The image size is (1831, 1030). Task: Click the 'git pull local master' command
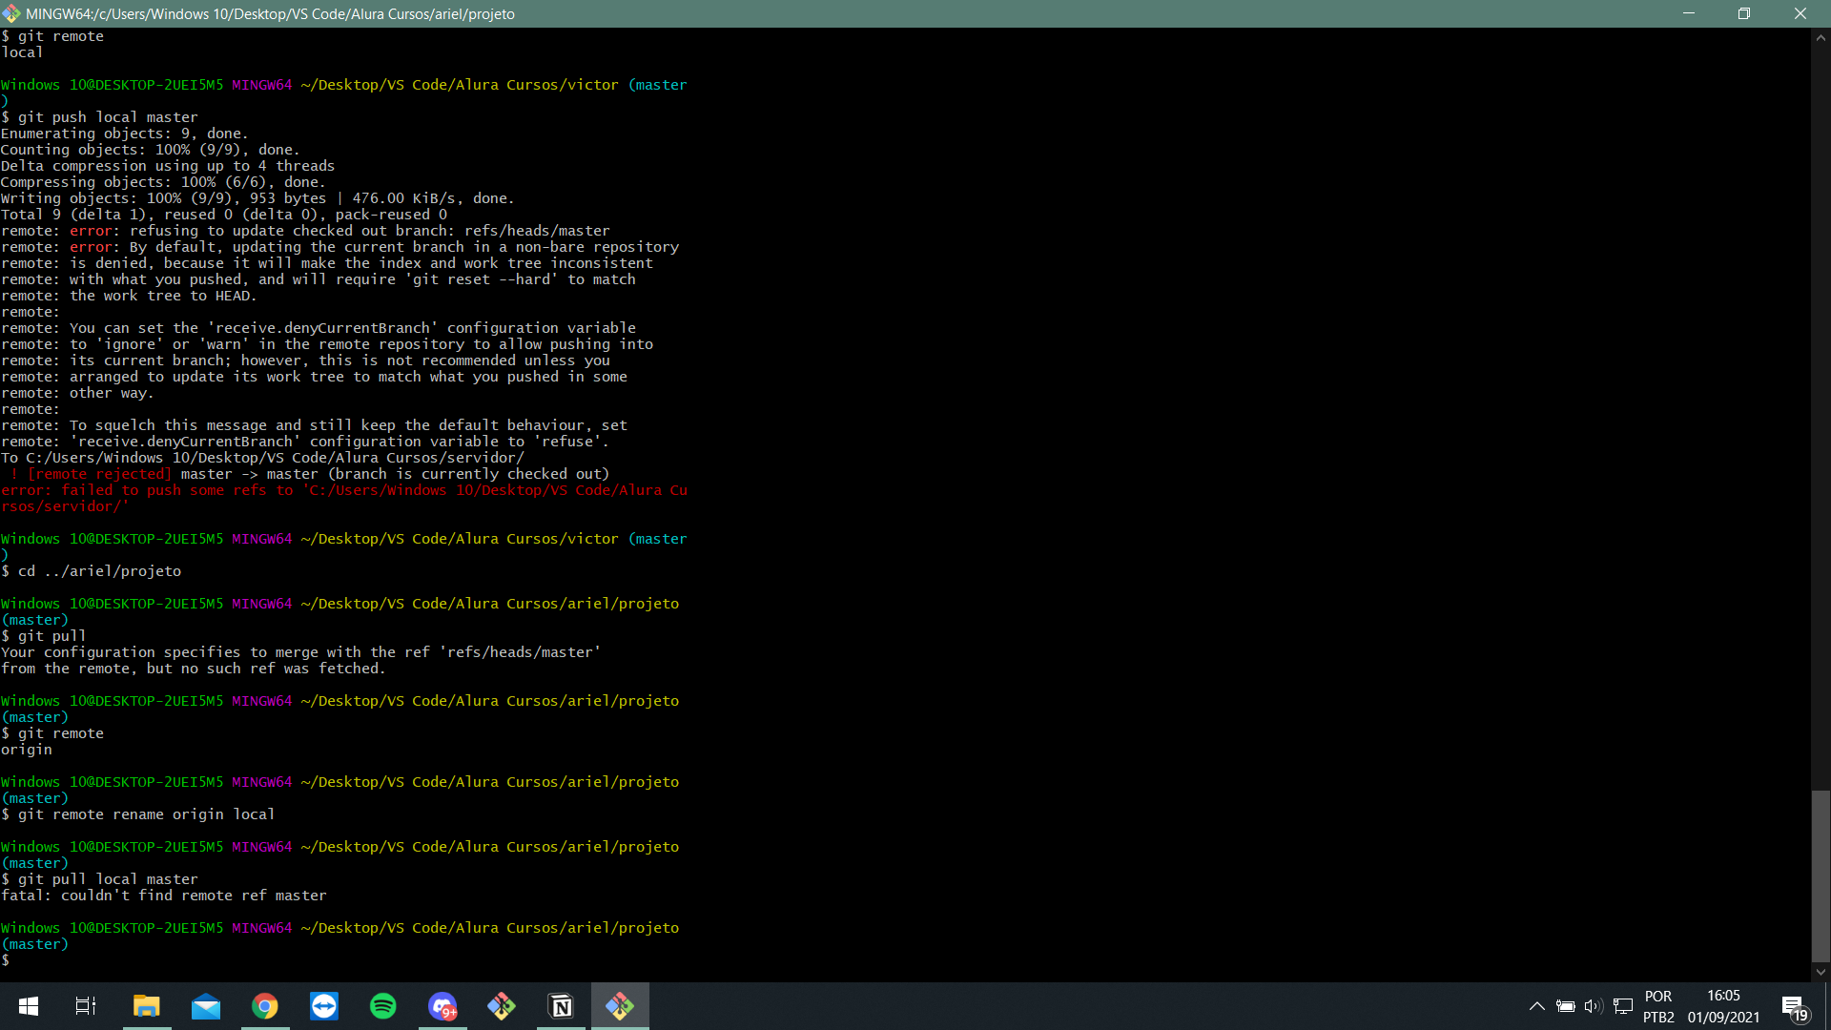pyautogui.click(x=108, y=879)
